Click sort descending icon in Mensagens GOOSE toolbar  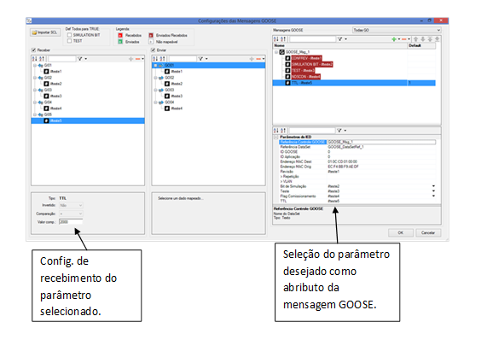[x=283, y=39]
